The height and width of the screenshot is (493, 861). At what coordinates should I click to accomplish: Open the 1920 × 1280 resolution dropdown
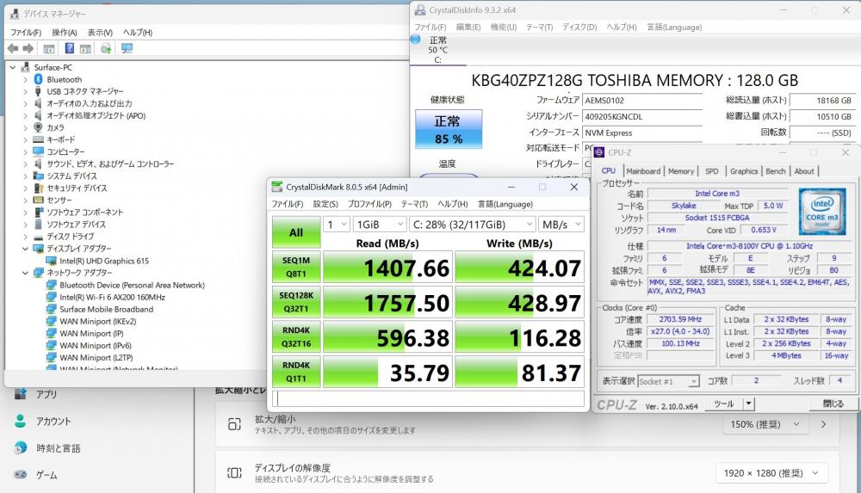(771, 472)
